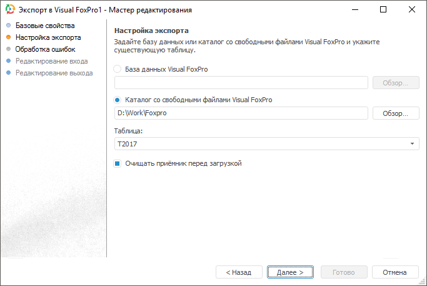Click the application logo icon in title bar
This screenshot has width=427, height=286.
[x=10, y=10]
